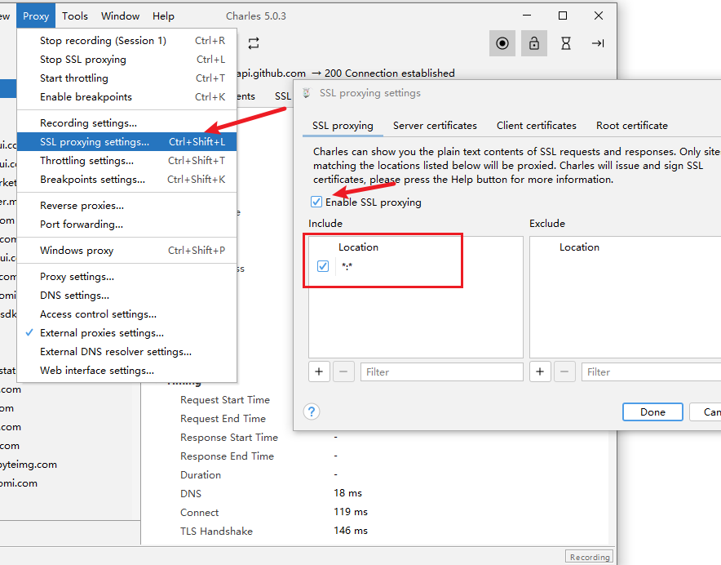Open Recording settings...
The height and width of the screenshot is (565, 721).
pyautogui.click(x=127, y=123)
